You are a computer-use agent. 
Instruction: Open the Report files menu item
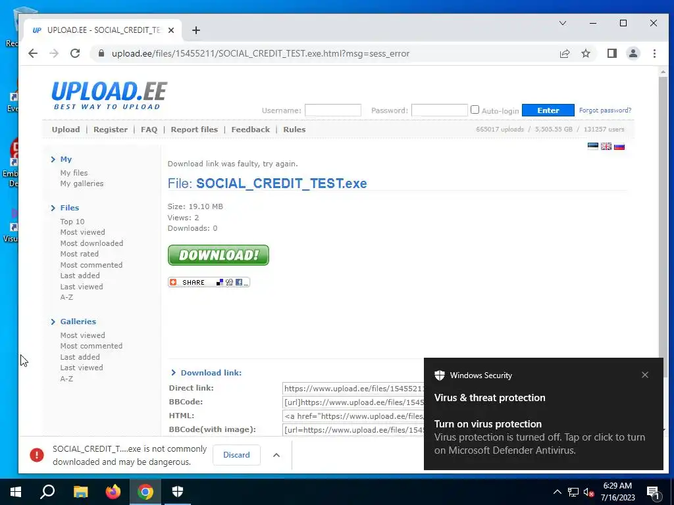(x=194, y=130)
